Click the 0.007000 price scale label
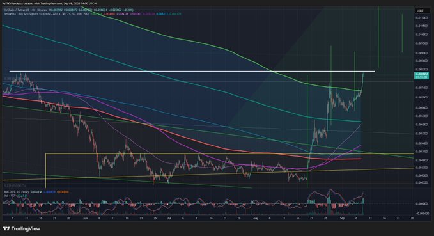 pos(421,97)
